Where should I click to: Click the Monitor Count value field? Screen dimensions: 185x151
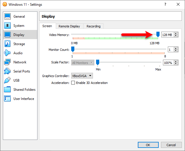171,49
